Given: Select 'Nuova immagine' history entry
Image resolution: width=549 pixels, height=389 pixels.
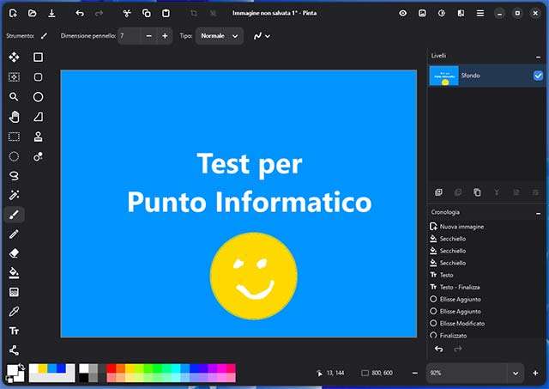Looking at the screenshot, I should coord(486,227).
